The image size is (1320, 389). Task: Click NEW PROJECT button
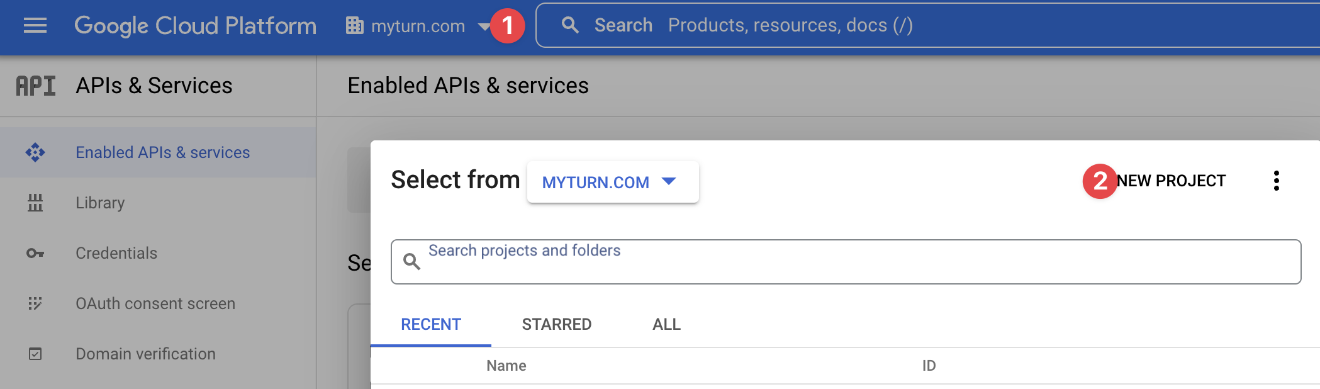[x=1171, y=181]
